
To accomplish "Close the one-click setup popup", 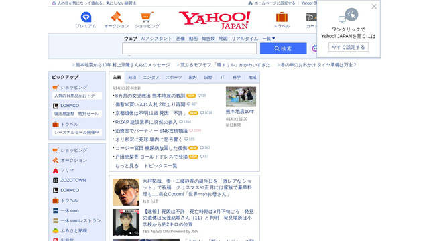I will [x=374, y=7].
